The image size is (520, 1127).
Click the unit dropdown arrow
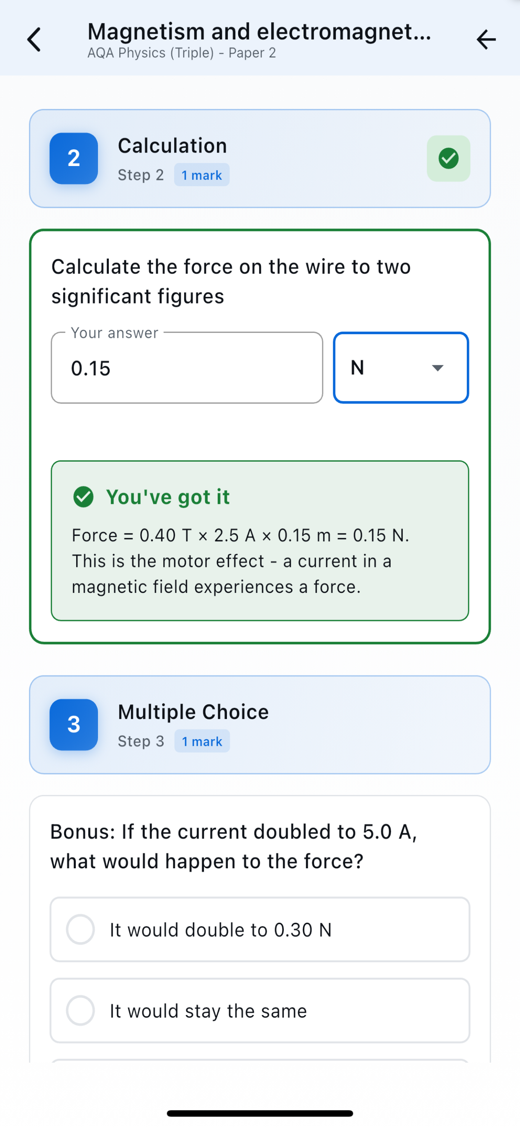click(x=438, y=368)
